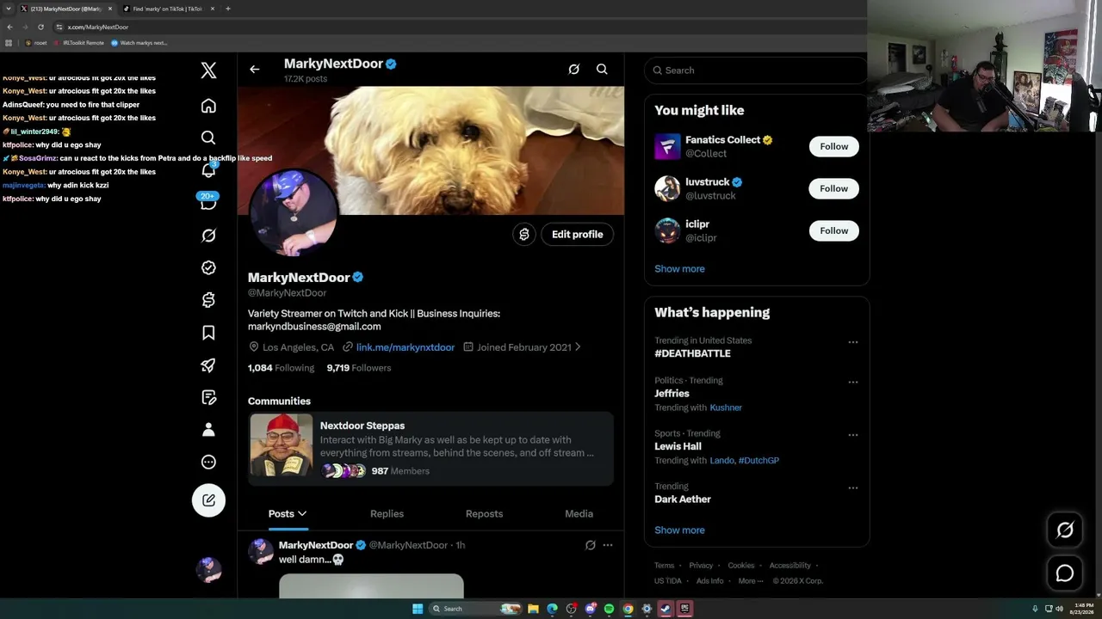1102x619 pixels.
Task: Follow Fanatics Collect
Action: point(833,146)
